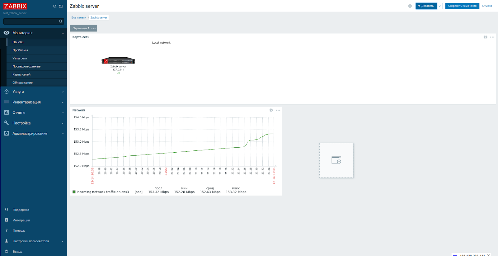
Task: Click the user profile icon
Action: pos(7,241)
